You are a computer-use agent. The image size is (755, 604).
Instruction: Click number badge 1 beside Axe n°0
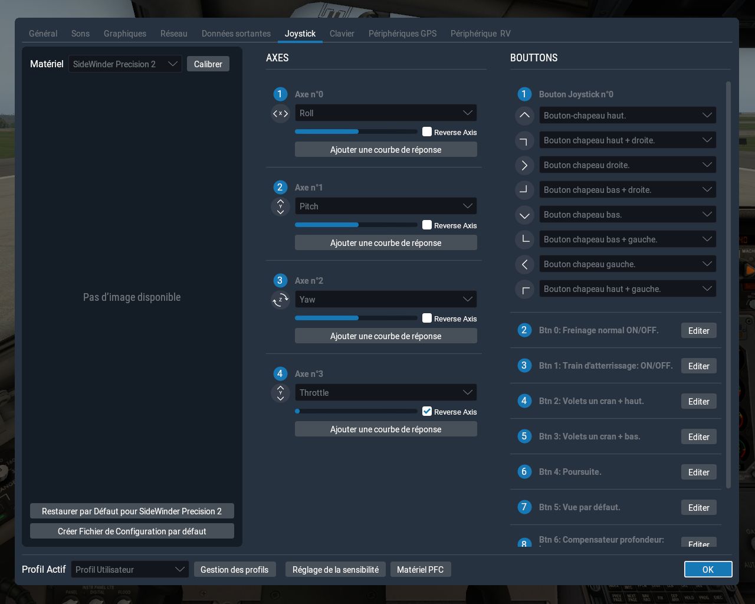280,94
